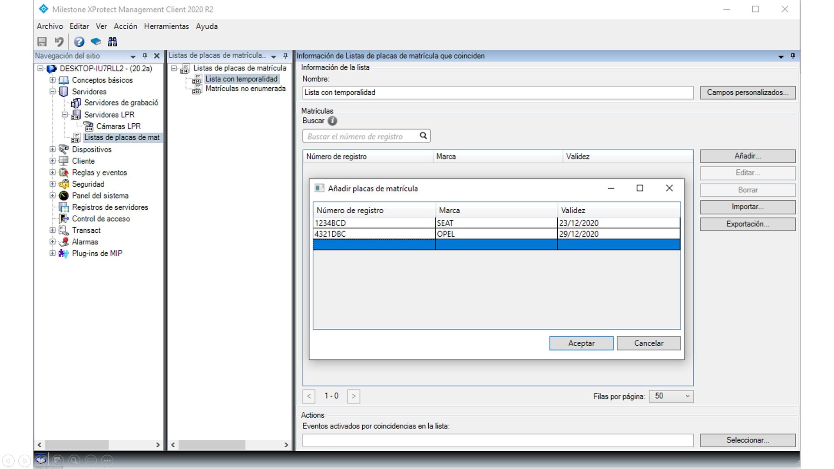This screenshot has height=469, width=834.
Task: Click the Seguridad keys icon
Action: [64, 184]
